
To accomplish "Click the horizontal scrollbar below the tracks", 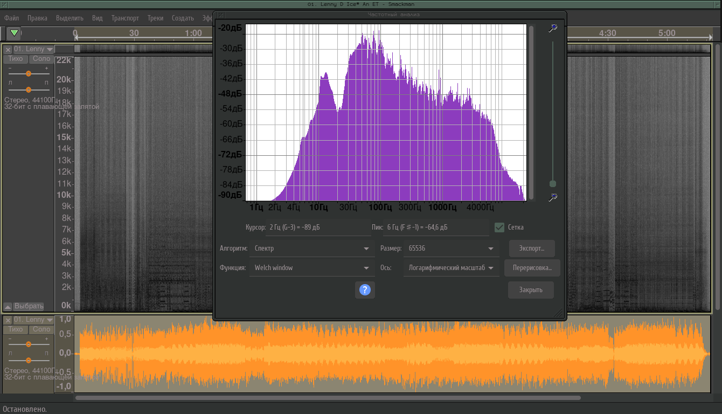I will tap(328, 398).
